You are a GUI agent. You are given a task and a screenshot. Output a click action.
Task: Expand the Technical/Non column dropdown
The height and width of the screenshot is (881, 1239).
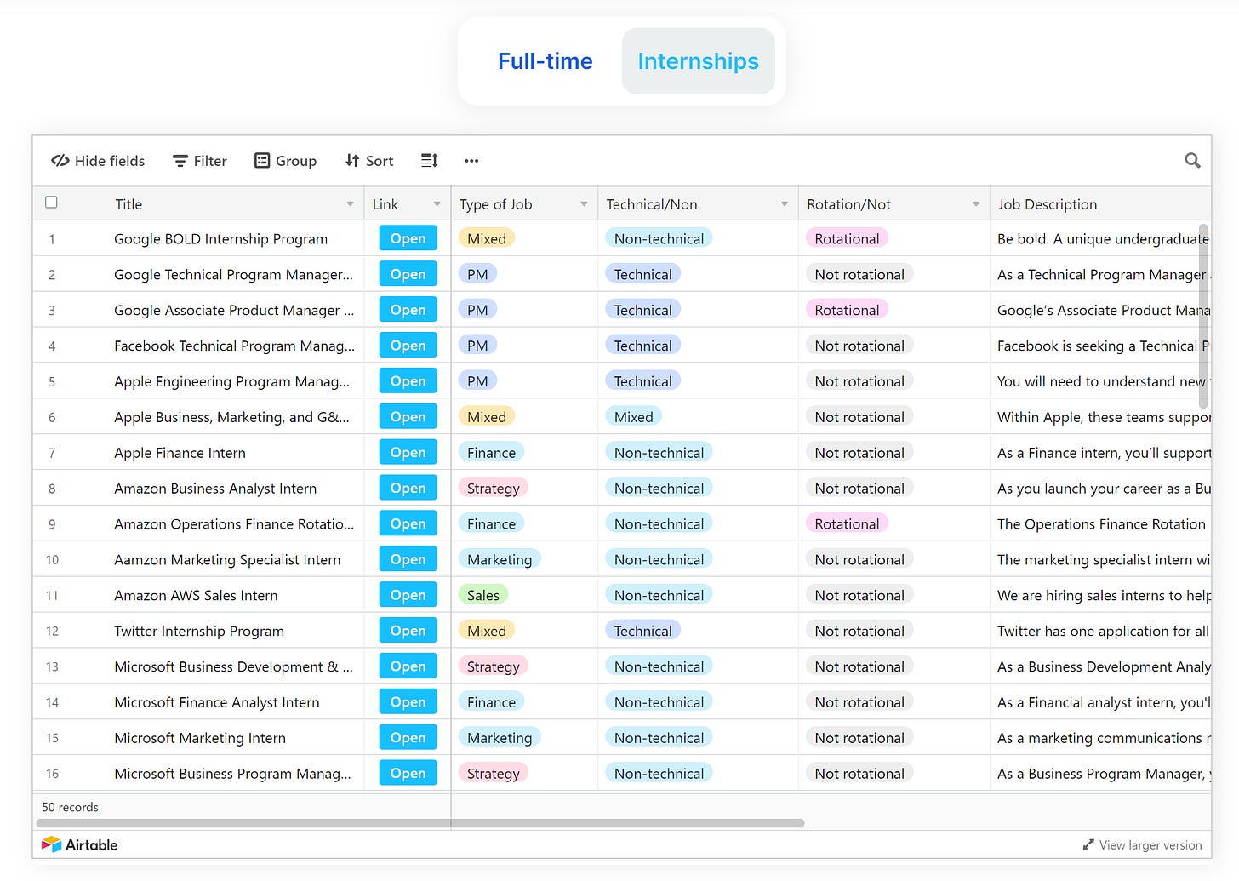(x=785, y=204)
